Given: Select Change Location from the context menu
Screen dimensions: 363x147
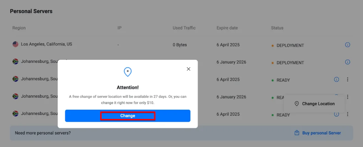Looking at the screenshot, I should (x=318, y=104).
